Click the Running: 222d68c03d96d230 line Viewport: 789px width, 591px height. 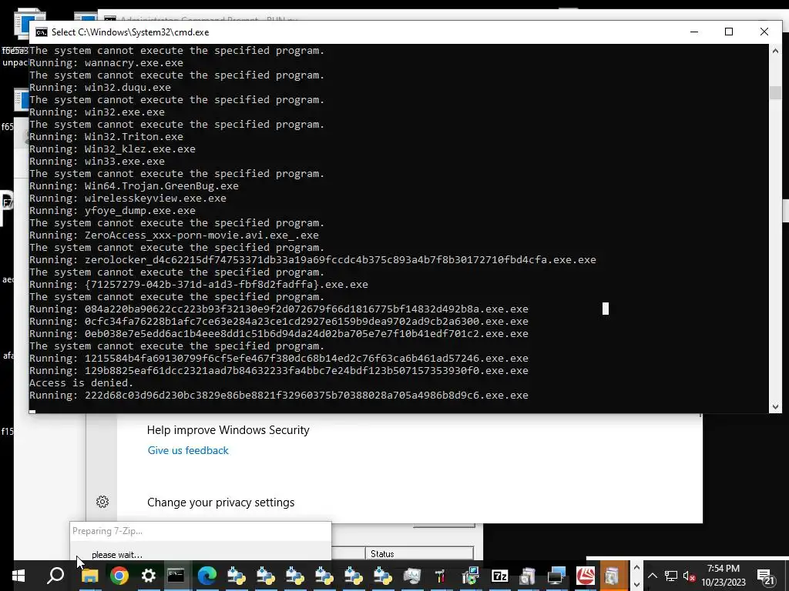click(279, 396)
